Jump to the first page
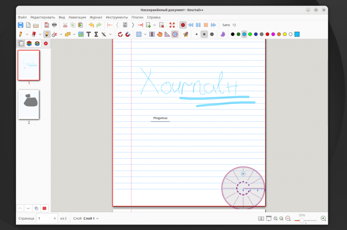Screen dimensions: 347x230 coord(110,25)
